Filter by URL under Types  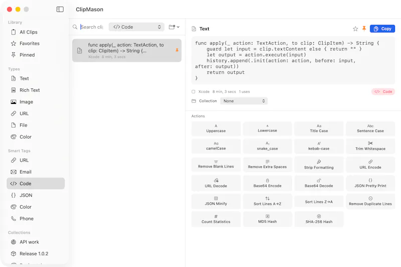pos(36,113)
